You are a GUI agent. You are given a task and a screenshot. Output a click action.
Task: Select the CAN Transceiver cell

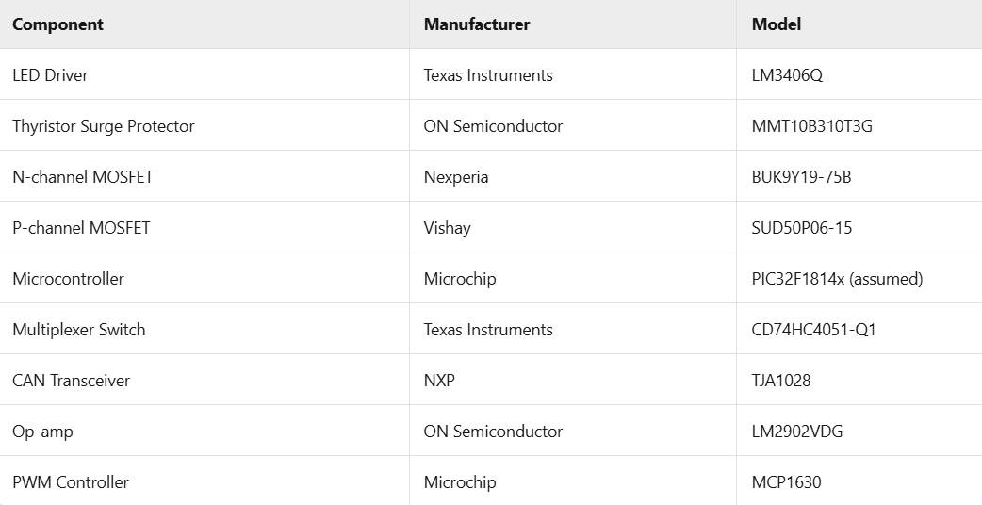click(x=72, y=381)
